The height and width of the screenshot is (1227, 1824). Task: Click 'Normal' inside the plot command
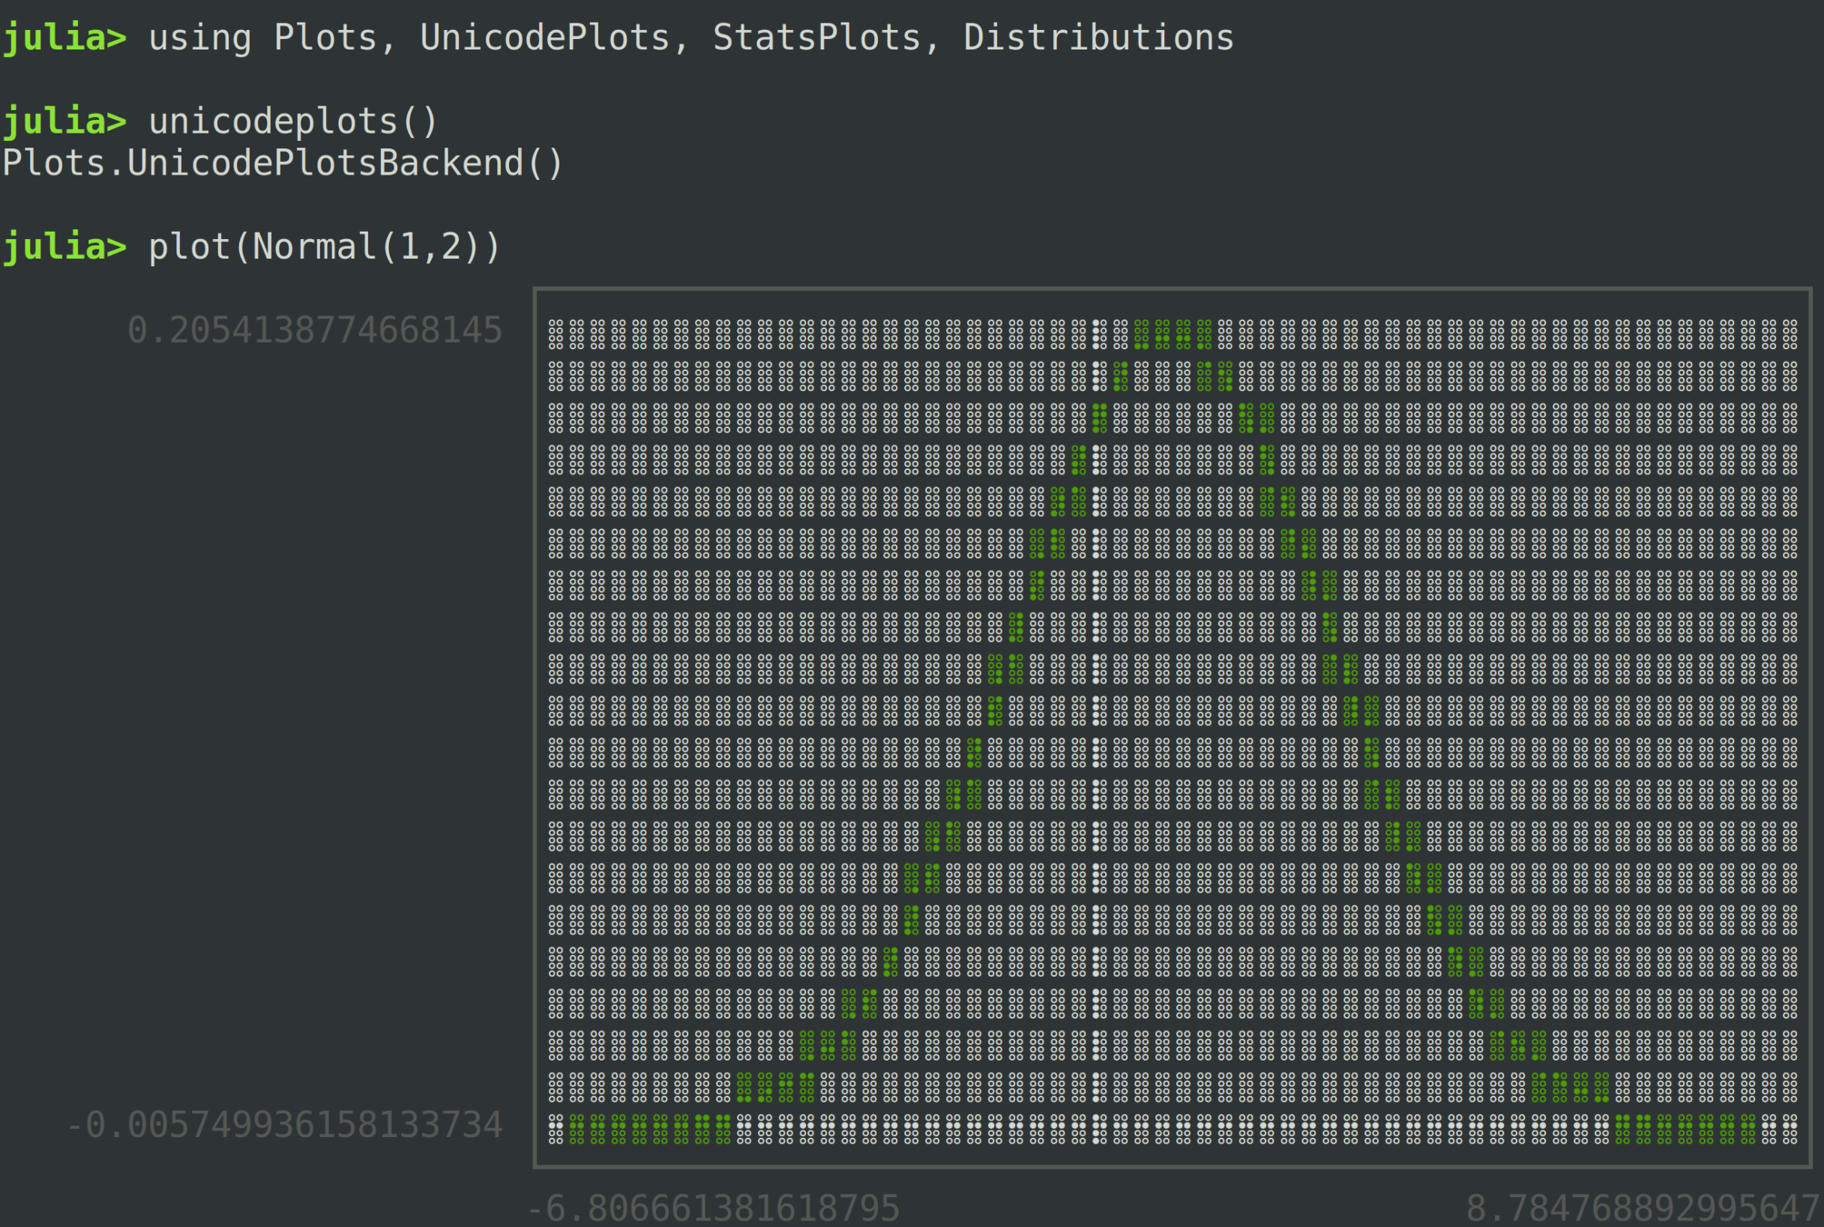[x=314, y=247]
